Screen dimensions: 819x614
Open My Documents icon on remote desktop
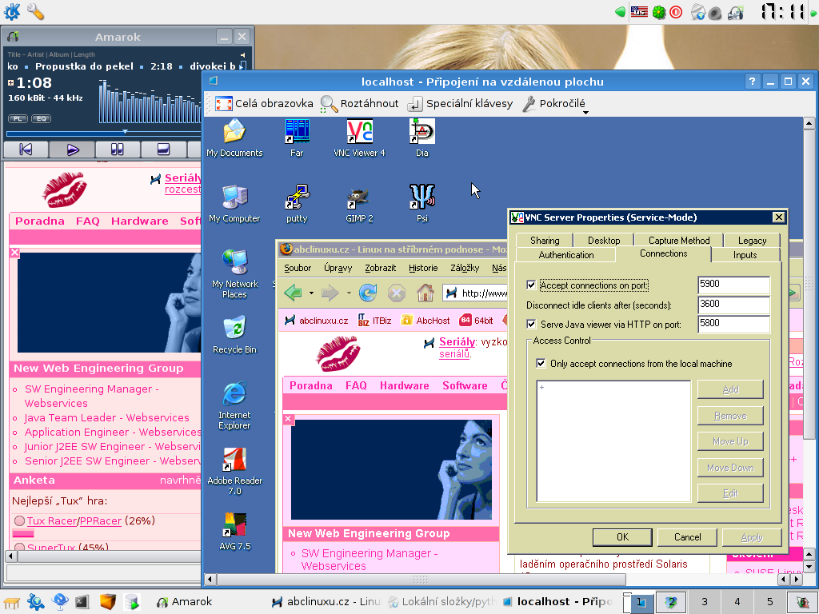(234, 138)
